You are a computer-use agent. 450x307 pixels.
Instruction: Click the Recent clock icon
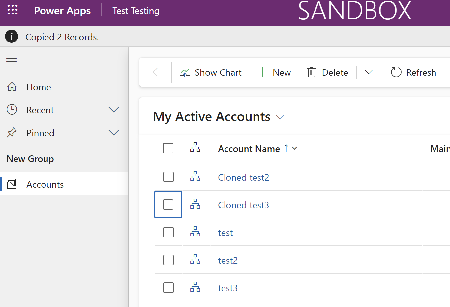coord(12,110)
